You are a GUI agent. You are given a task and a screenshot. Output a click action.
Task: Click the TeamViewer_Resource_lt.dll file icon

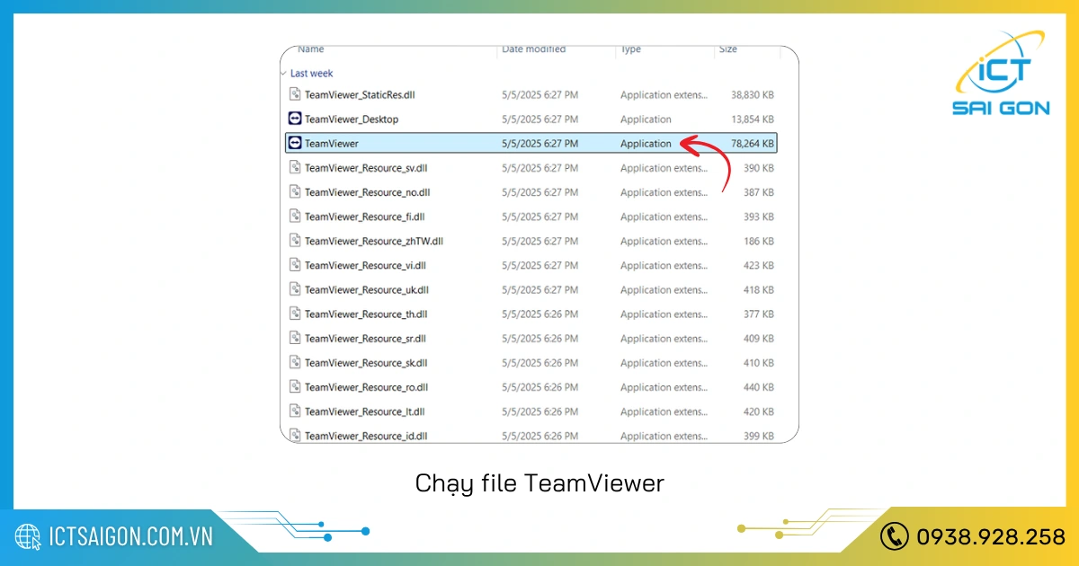pos(295,411)
